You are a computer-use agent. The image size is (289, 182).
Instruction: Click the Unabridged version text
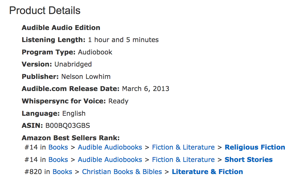coord(73,64)
